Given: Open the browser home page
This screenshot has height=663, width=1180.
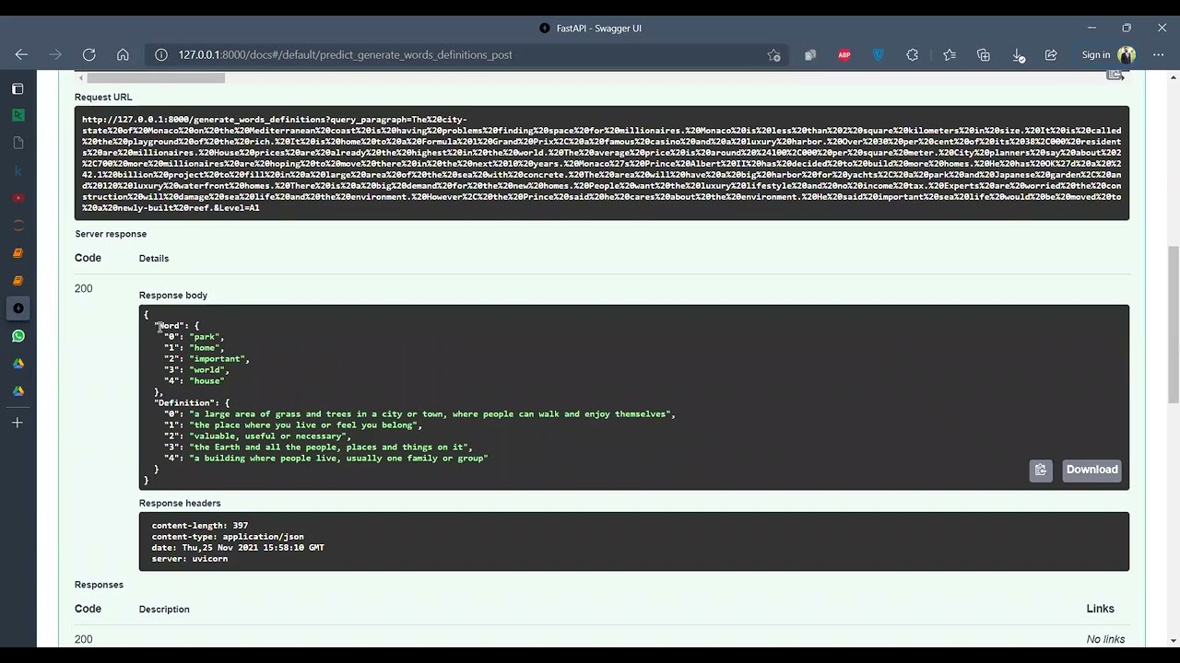Looking at the screenshot, I should click(123, 54).
